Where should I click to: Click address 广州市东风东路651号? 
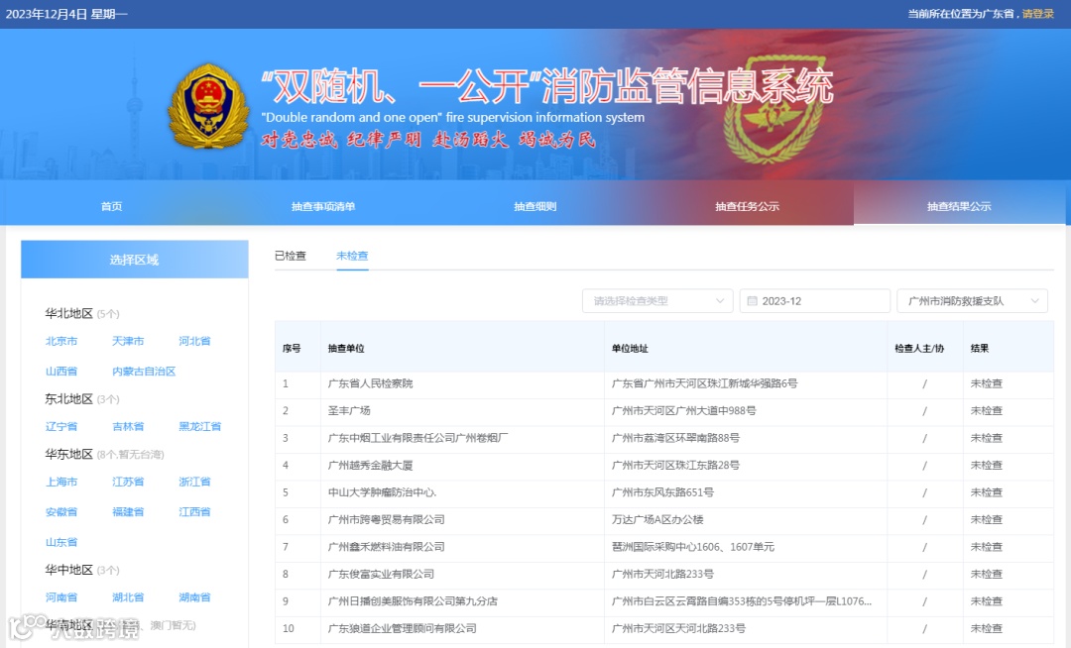[x=662, y=492]
